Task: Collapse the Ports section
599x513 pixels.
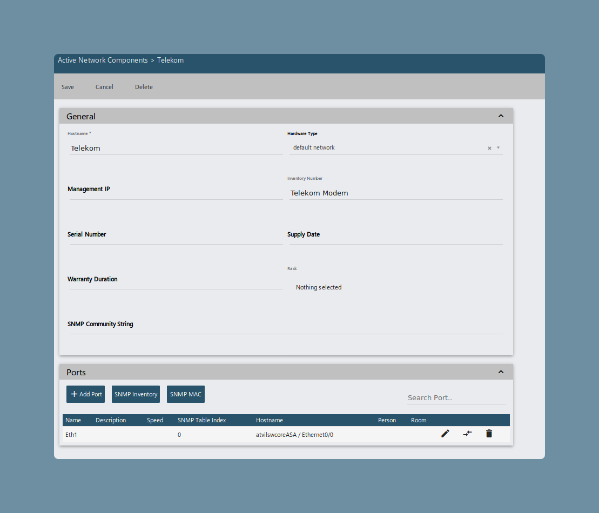Action: [501, 372]
